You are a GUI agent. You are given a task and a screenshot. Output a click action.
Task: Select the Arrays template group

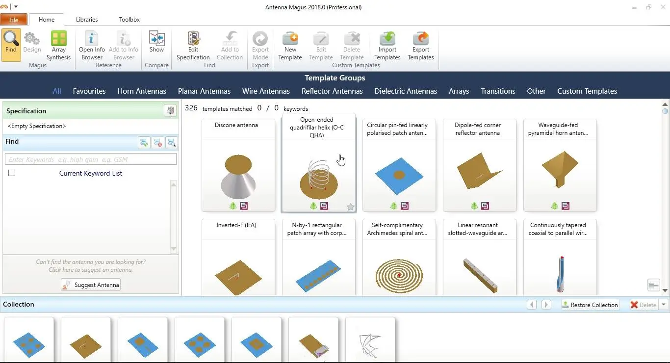coord(459,91)
